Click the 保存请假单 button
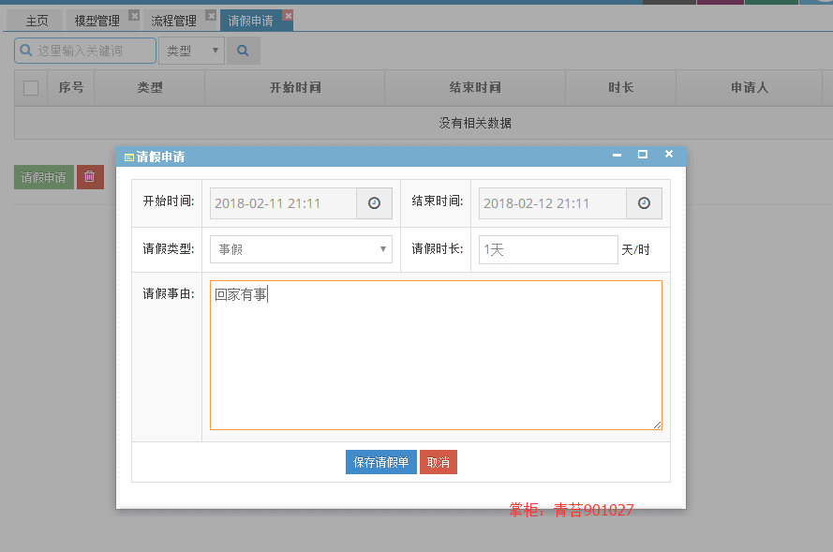Image resolution: width=833 pixels, height=552 pixels. 381,462
